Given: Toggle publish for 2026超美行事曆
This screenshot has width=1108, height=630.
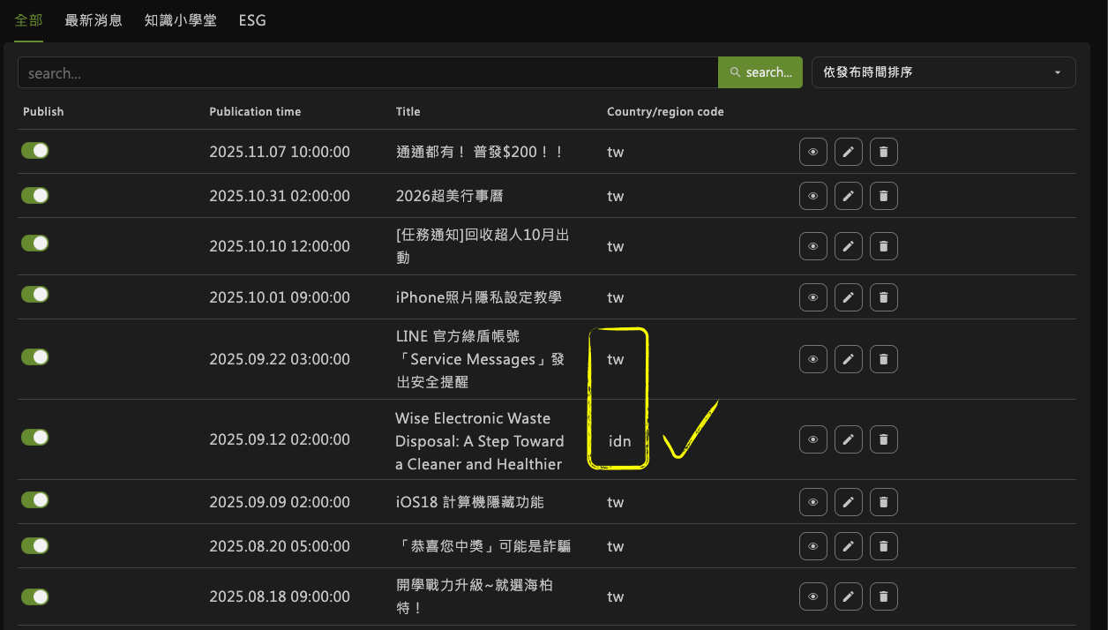Looking at the screenshot, I should click(x=35, y=194).
